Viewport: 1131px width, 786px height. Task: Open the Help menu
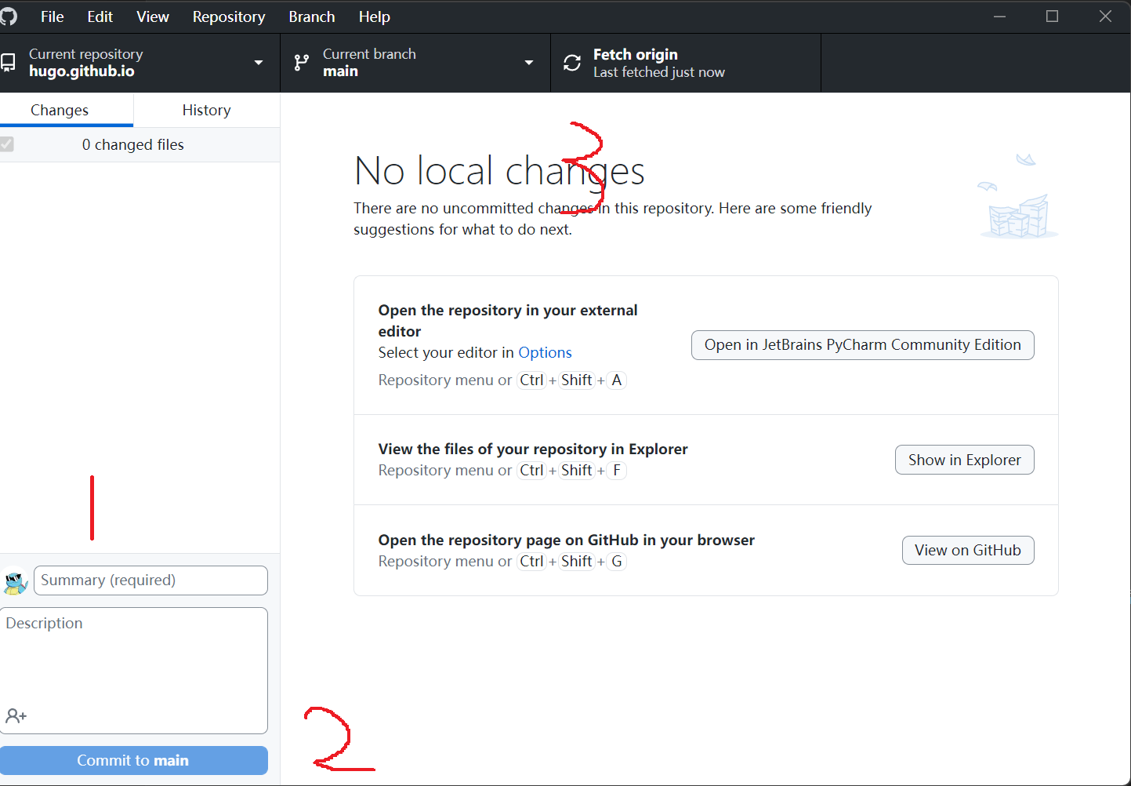pos(375,16)
